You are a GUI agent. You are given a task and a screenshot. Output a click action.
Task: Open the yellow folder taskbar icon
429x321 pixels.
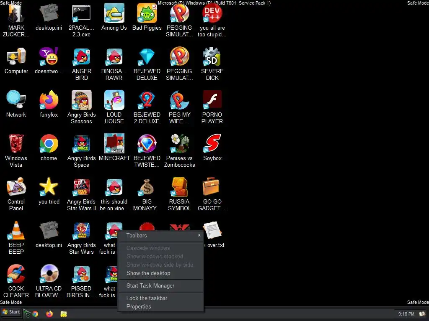tap(64, 314)
